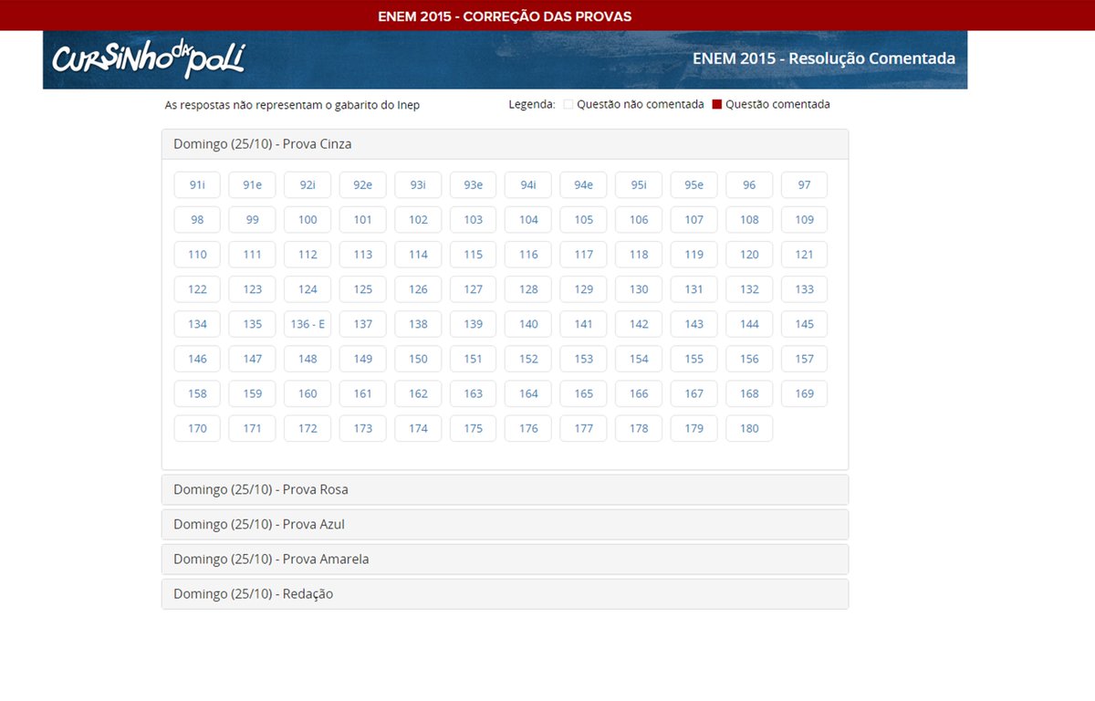The width and height of the screenshot is (1095, 701).
Task: Open question 149
Action: click(363, 358)
